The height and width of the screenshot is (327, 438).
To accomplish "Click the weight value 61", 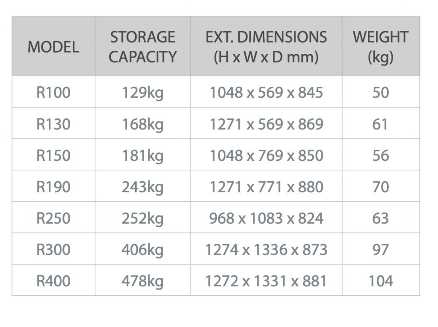I will point(380,124).
